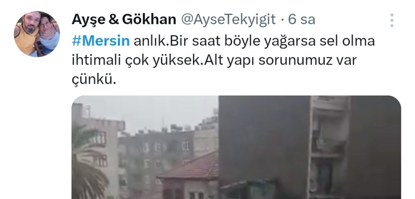Play the rainy Mersin video preview

point(236,147)
